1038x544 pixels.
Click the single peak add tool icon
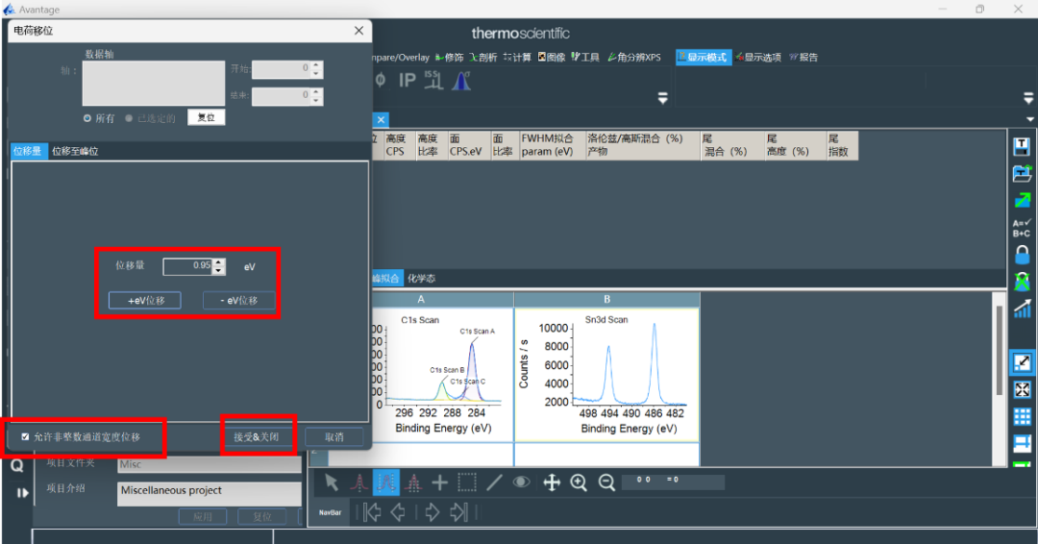click(x=358, y=482)
